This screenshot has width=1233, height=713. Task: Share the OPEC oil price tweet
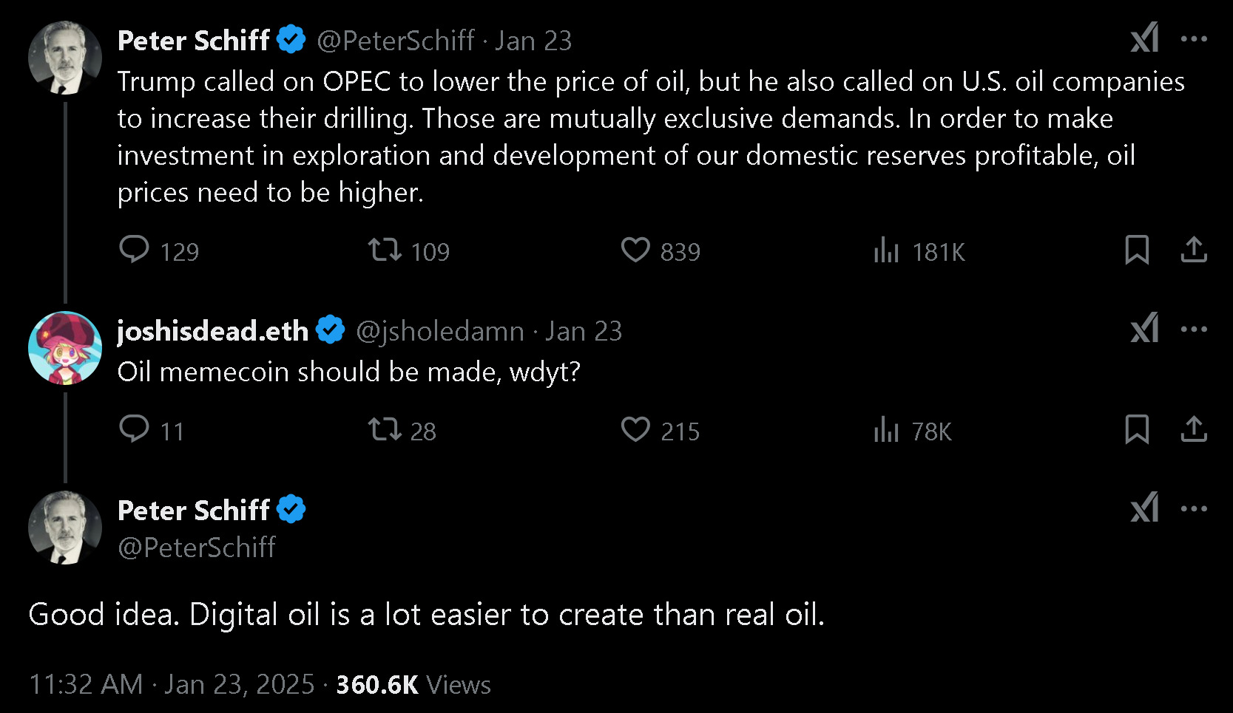coord(1193,250)
